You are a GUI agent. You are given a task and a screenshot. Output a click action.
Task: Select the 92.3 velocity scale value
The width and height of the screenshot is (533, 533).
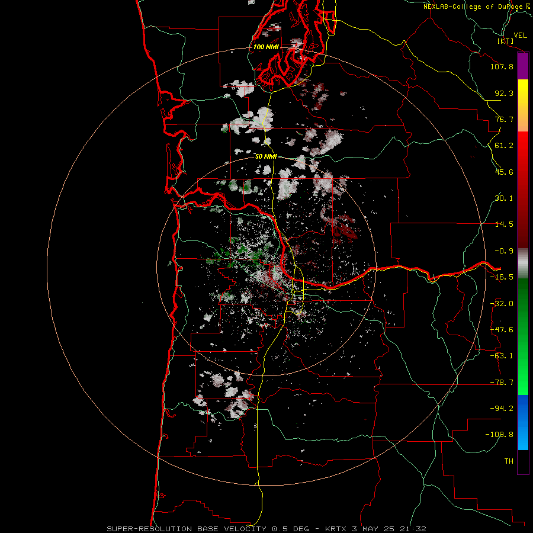pos(504,93)
